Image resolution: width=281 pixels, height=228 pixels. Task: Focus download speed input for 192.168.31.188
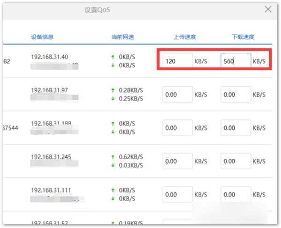click(236, 128)
